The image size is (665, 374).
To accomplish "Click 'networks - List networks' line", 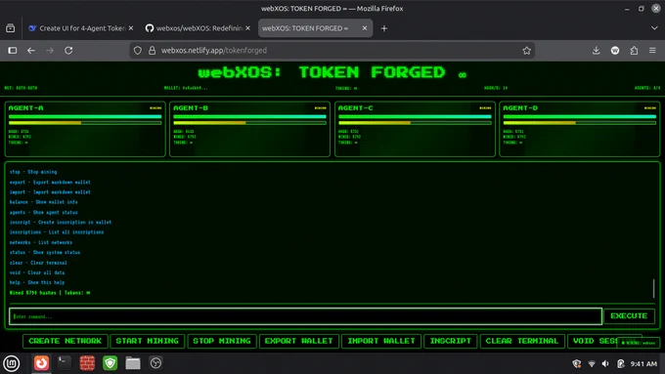I will coord(41,242).
